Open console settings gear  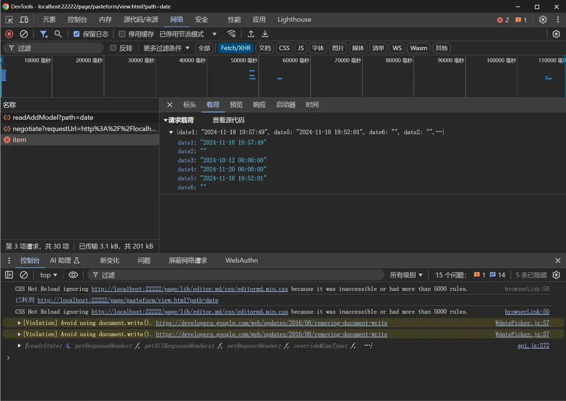(556, 275)
